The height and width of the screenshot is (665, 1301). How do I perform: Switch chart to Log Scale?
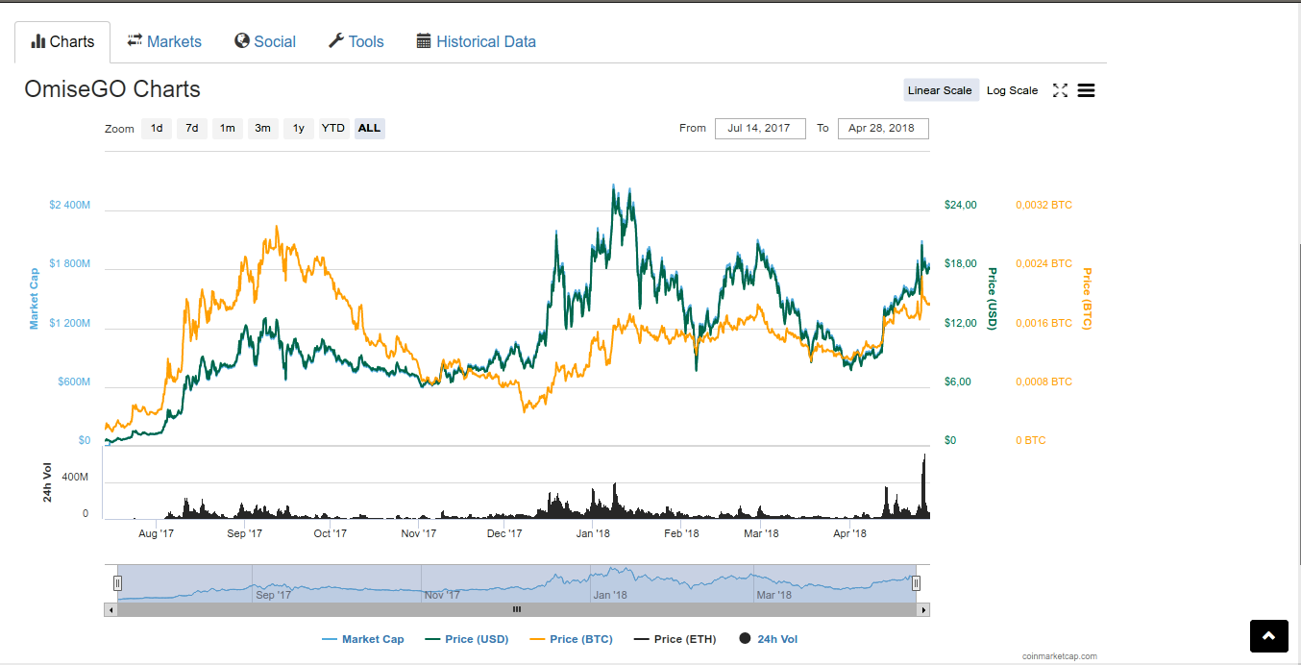1012,90
